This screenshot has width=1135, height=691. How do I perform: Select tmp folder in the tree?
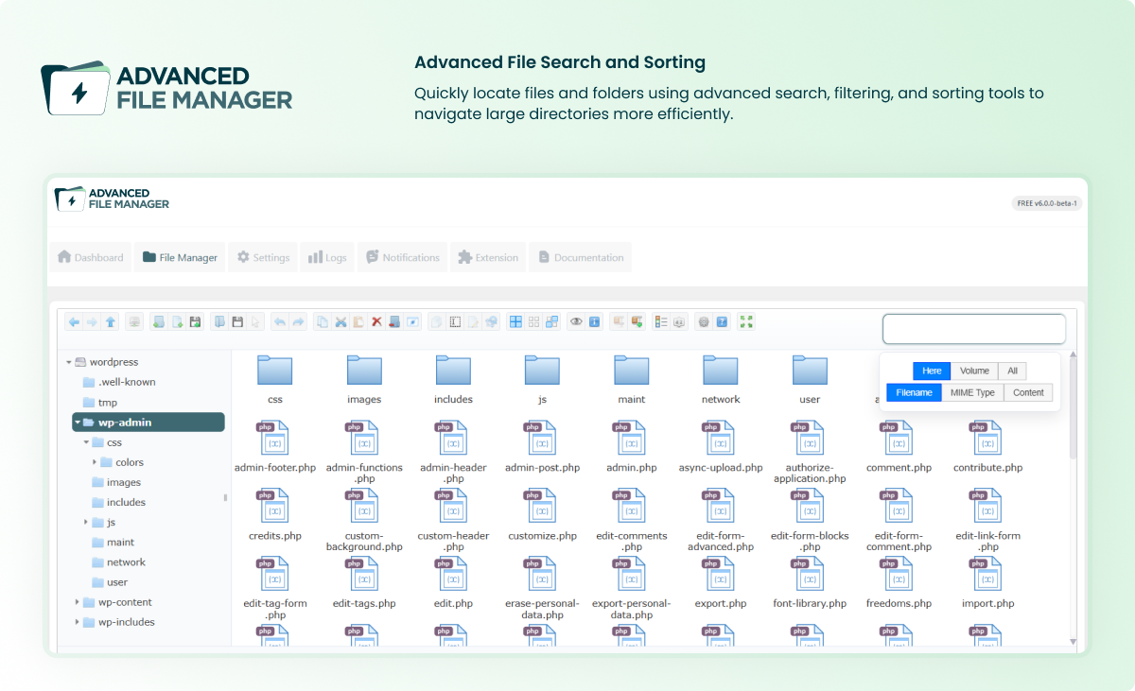(107, 403)
